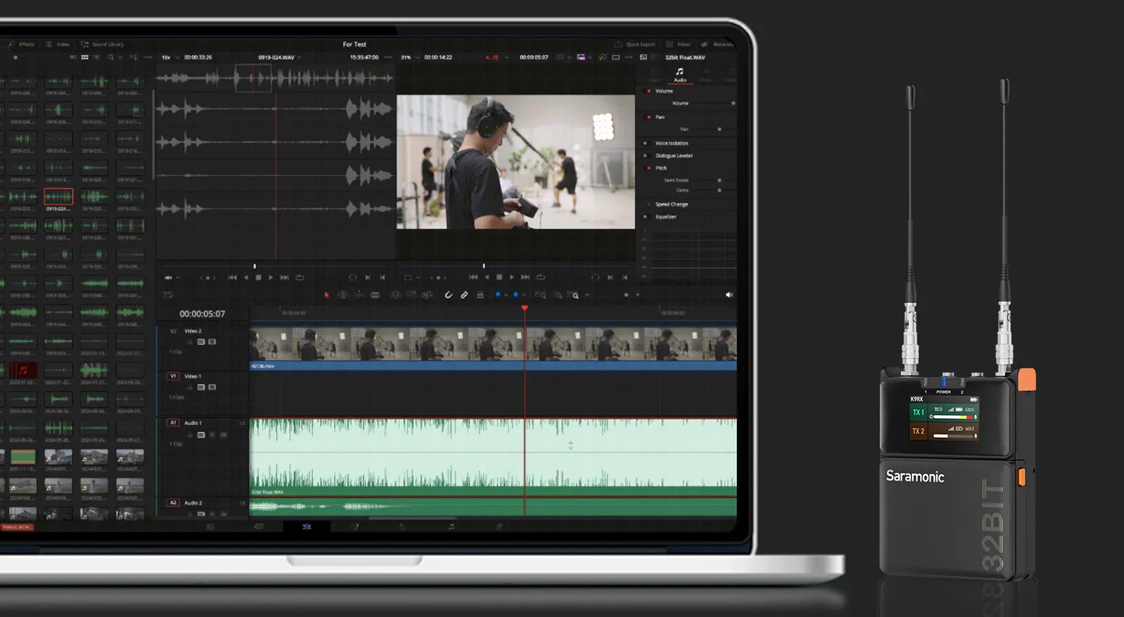The height and width of the screenshot is (617, 1124).
Task: Select the 32bit Float.WAV clip on Audio 1
Action: (385, 455)
